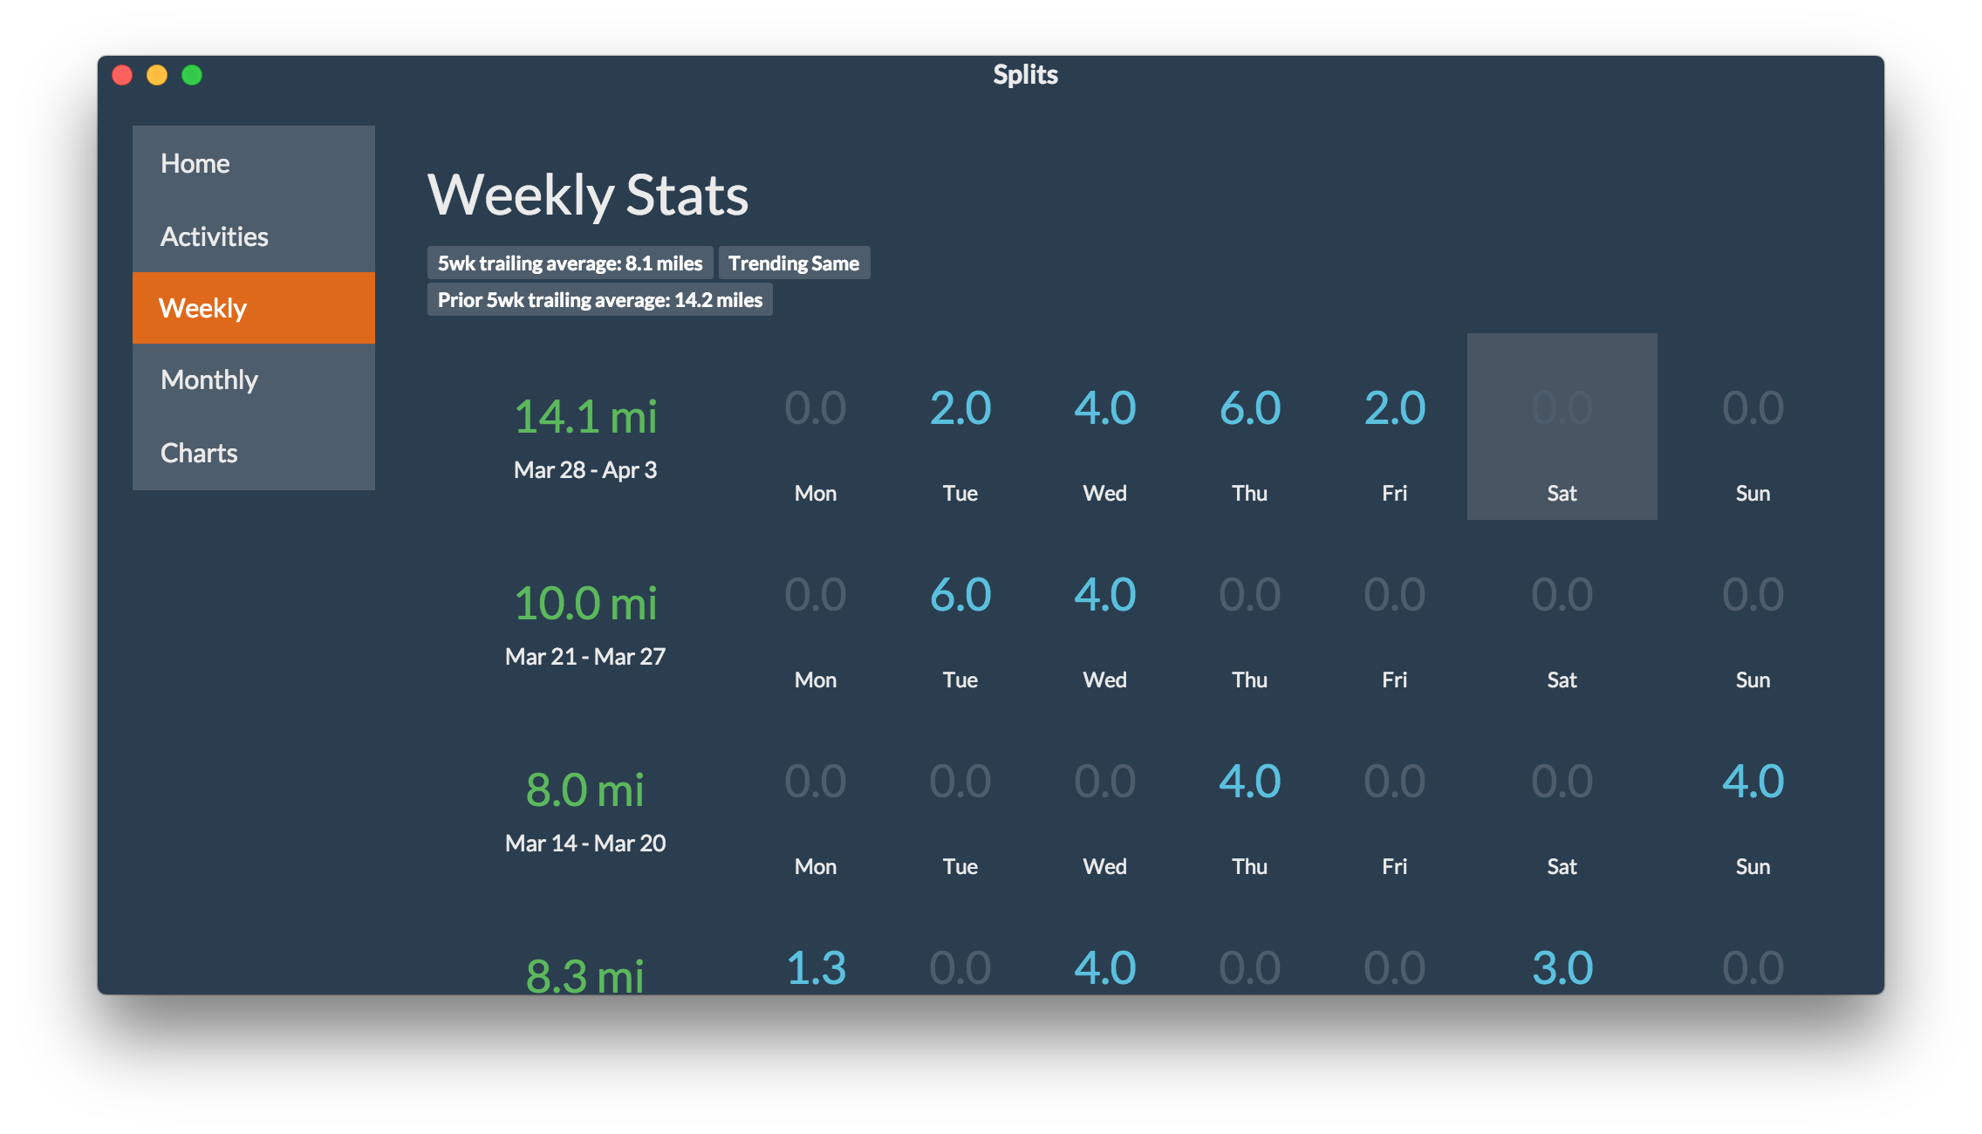The height and width of the screenshot is (1134, 1982).
Task: Click the 14.1 mi weekly total
Action: pyautogui.click(x=584, y=417)
